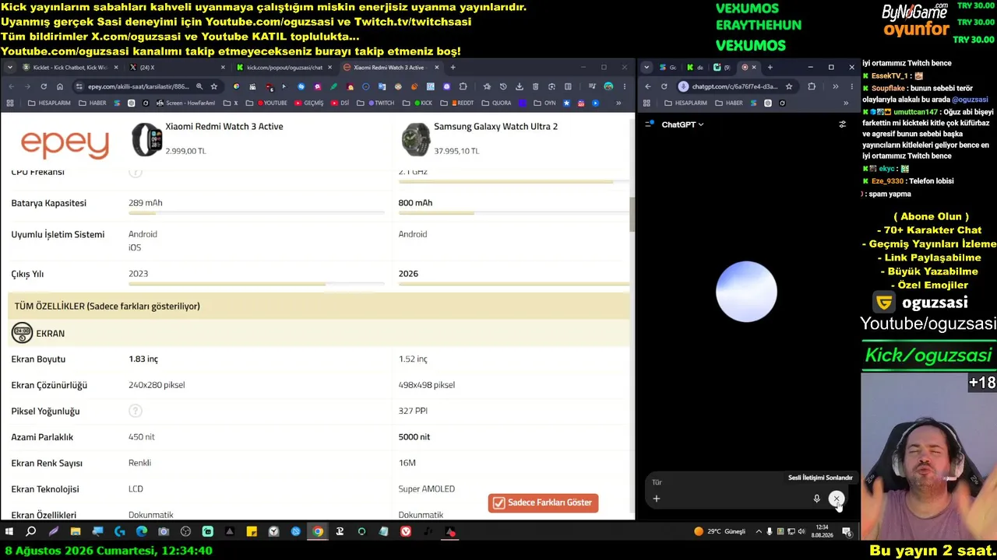Click the epey site logo
Image resolution: width=997 pixels, height=560 pixels.
pyautogui.click(x=65, y=143)
